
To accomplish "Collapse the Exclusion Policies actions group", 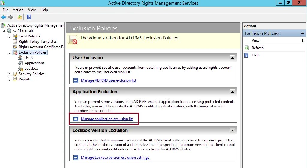I will [303, 33].
